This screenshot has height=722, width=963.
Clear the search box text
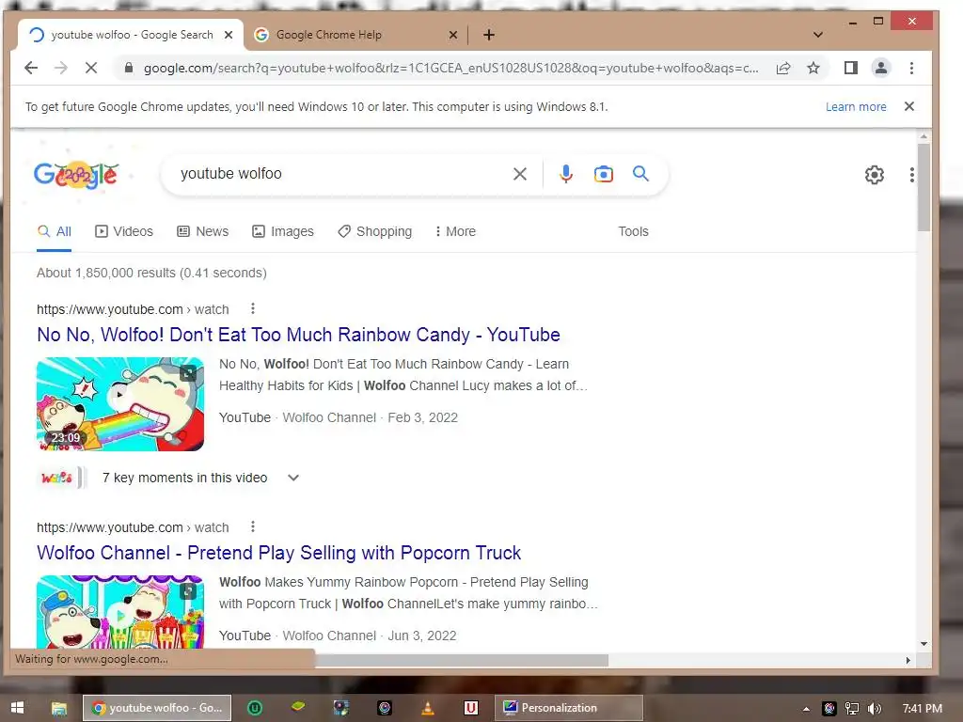519,174
